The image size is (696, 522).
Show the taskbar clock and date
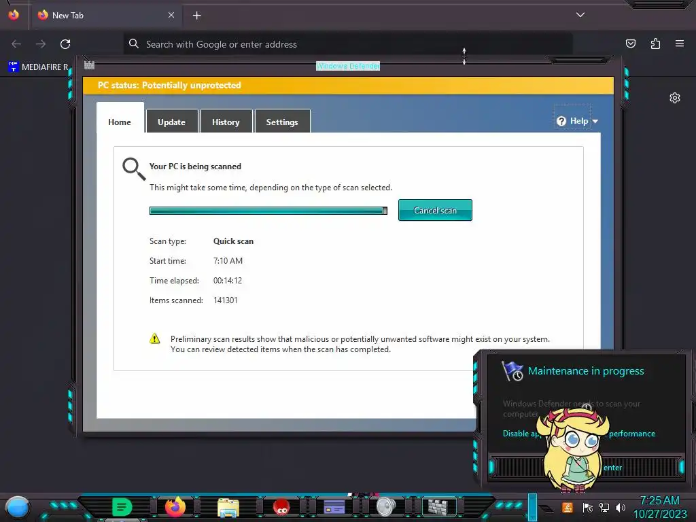coord(659,507)
